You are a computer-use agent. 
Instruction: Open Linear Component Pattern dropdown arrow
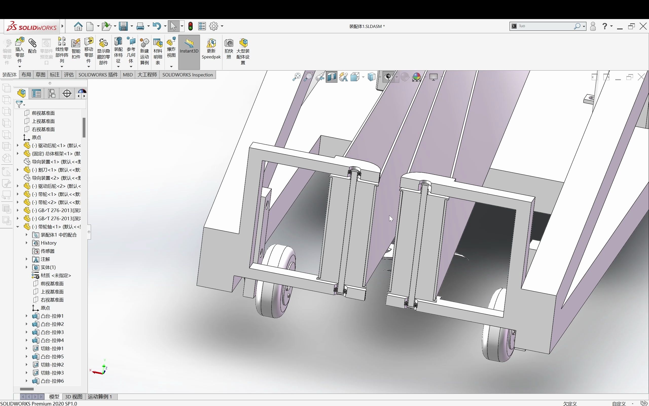point(62,66)
